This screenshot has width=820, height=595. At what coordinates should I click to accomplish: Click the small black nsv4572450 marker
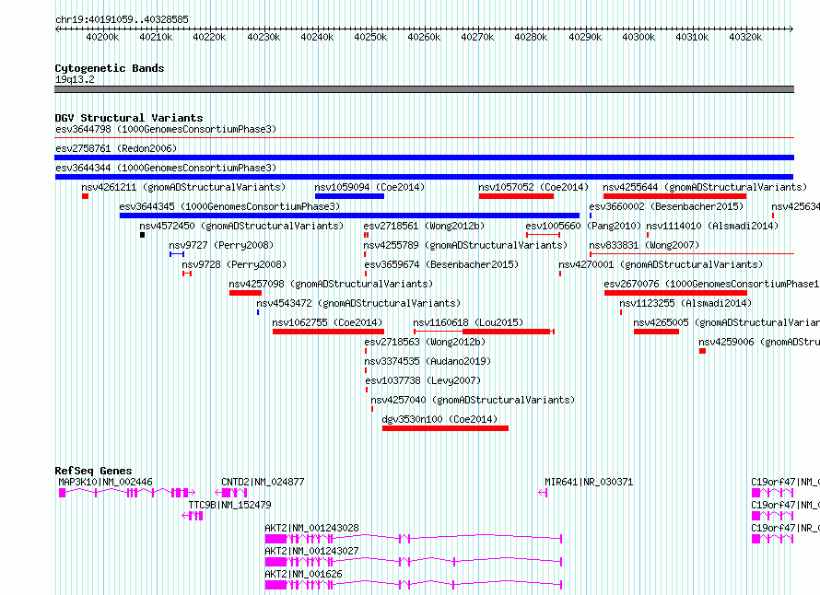(x=142, y=235)
